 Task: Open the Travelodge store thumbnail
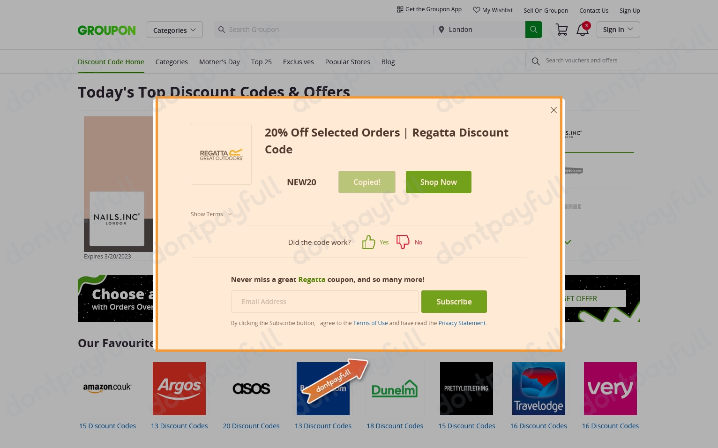click(x=538, y=388)
